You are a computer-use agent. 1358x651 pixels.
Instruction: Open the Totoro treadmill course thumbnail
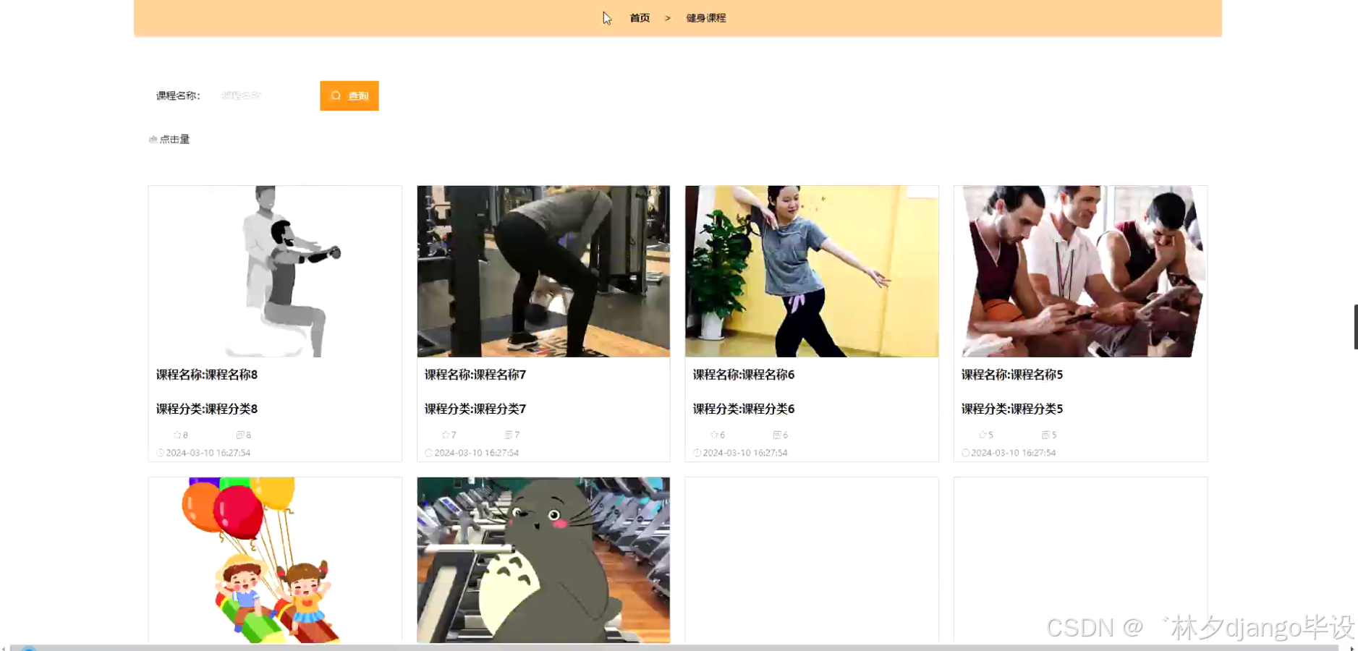tap(543, 560)
